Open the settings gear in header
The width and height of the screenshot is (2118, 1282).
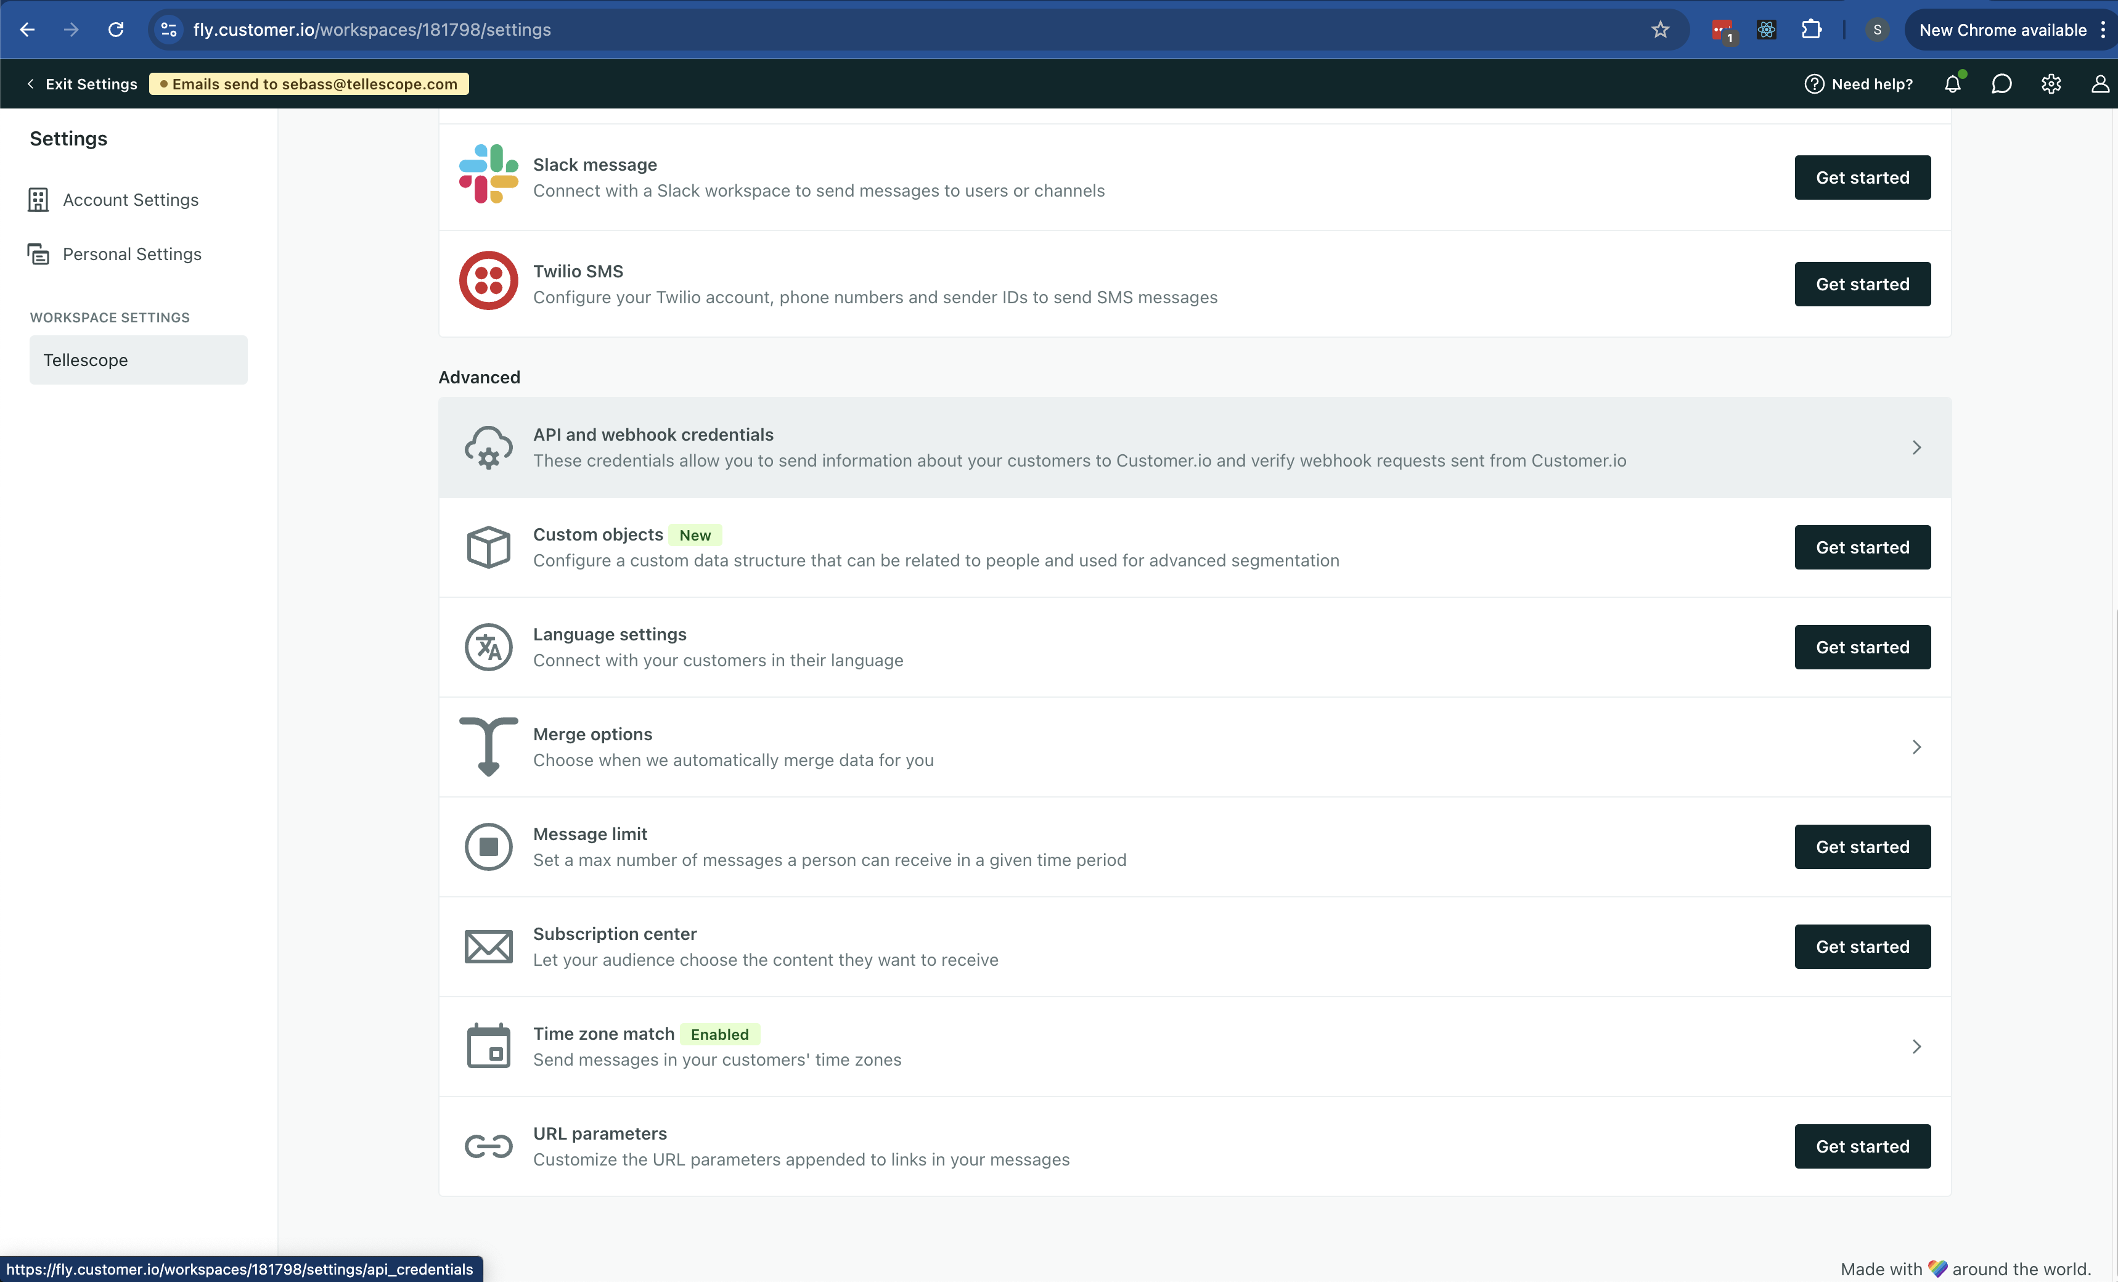(2051, 83)
